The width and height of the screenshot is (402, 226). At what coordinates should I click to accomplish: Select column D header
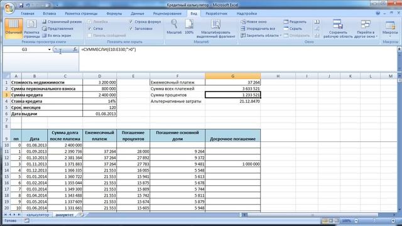point(99,76)
